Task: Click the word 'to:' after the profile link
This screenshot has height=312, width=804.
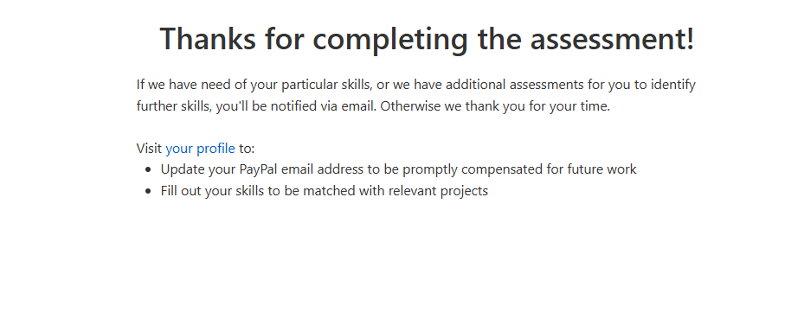Action: tap(247, 149)
